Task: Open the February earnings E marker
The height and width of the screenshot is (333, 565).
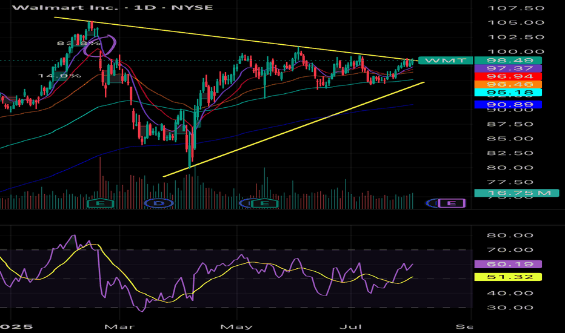Action: tap(101, 203)
